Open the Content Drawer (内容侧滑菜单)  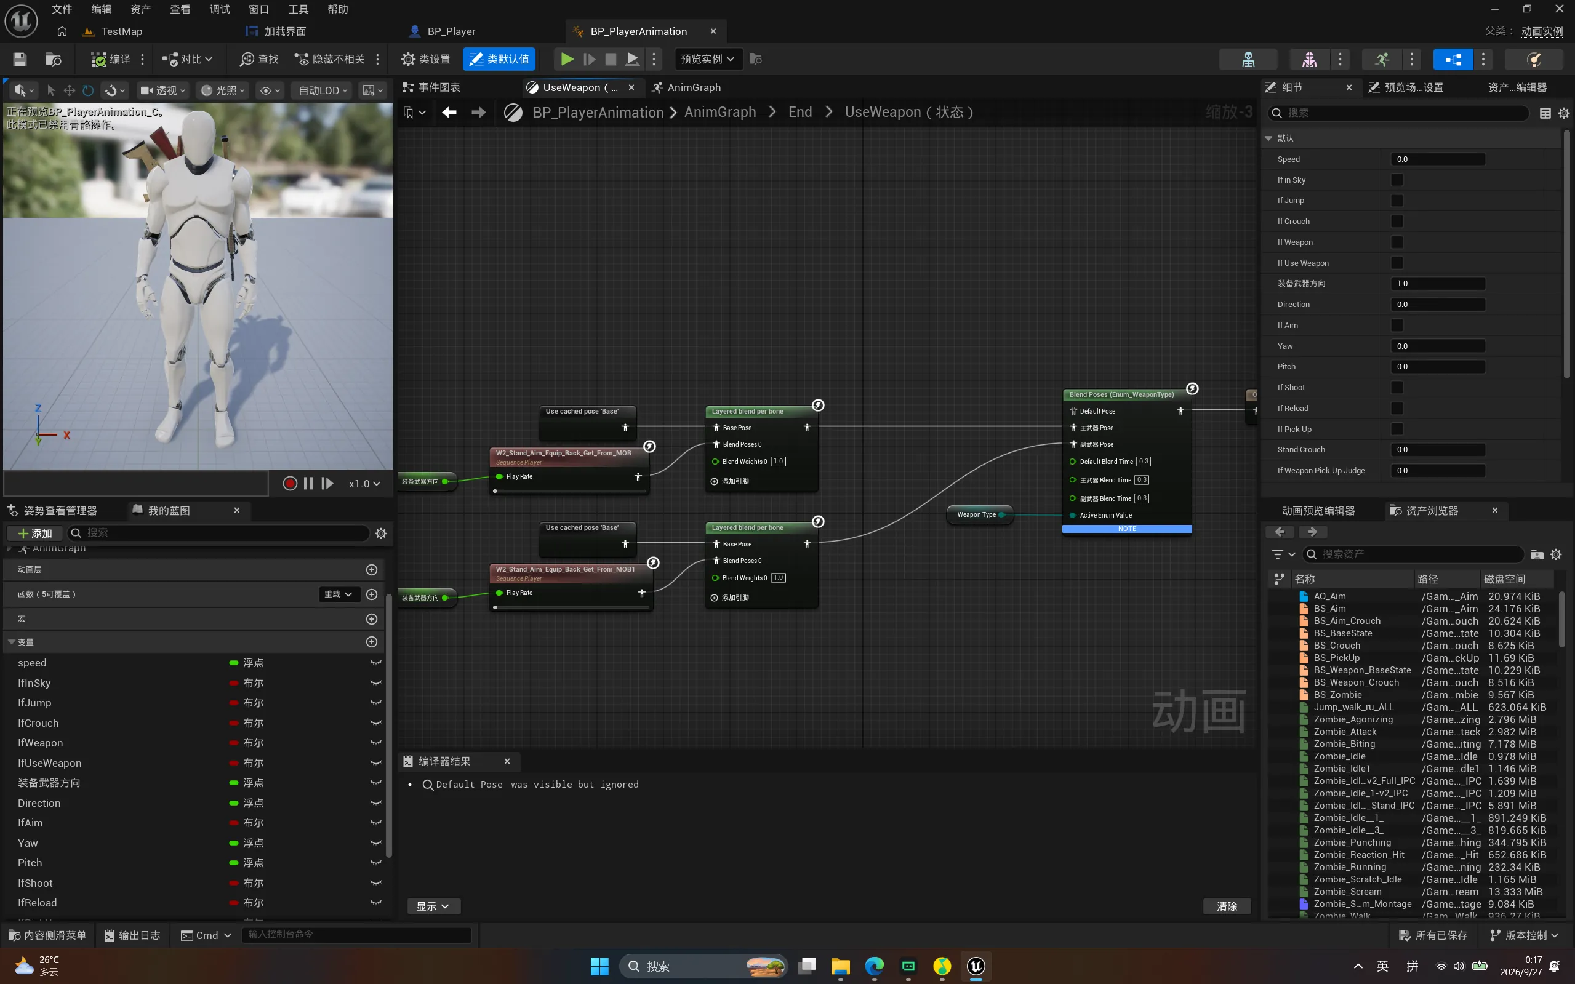(x=47, y=935)
